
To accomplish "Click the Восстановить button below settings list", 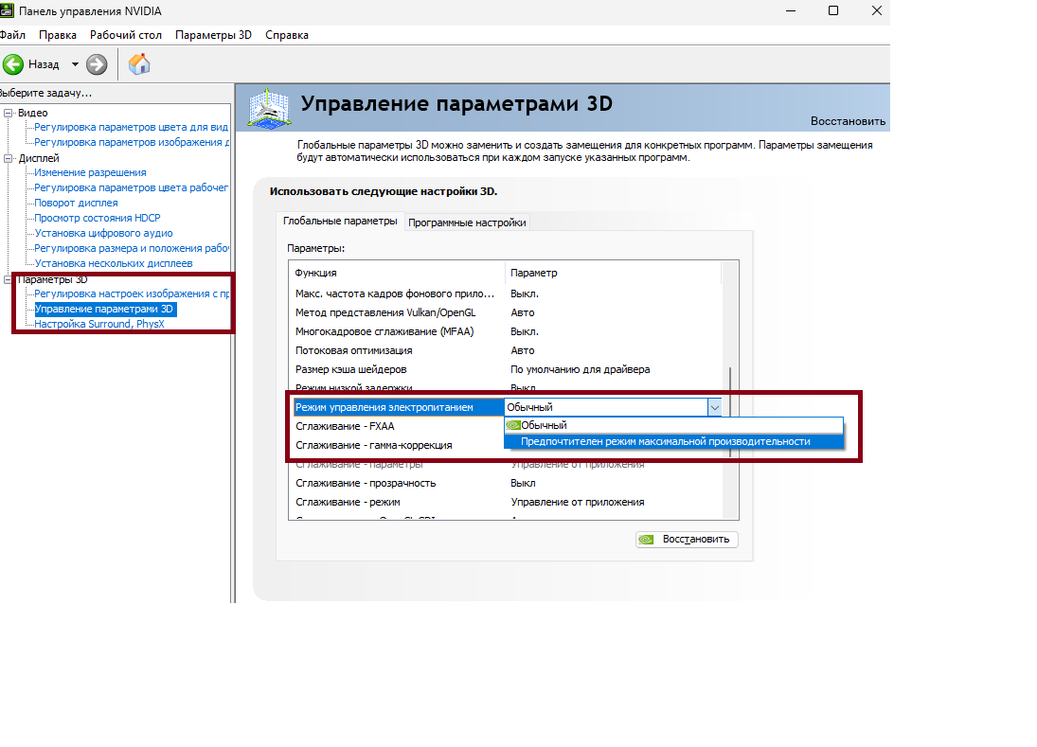I will pyautogui.click(x=687, y=540).
